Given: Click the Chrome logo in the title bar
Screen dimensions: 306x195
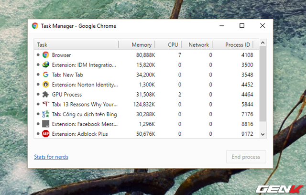Looking at the screenshot, I should click(x=35, y=26).
